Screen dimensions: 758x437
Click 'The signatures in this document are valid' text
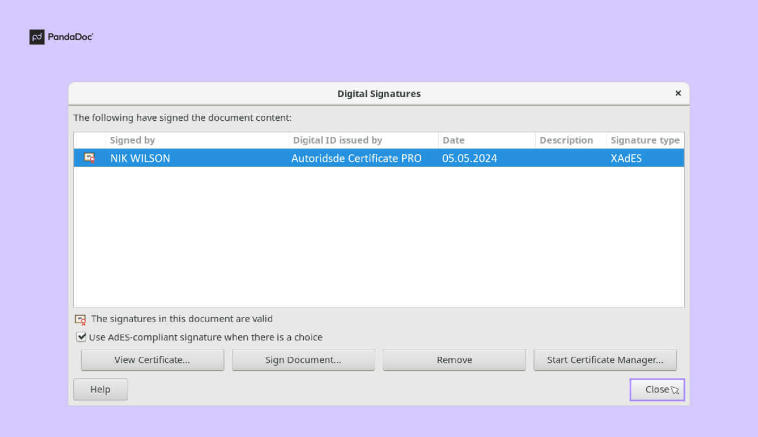tap(182, 319)
